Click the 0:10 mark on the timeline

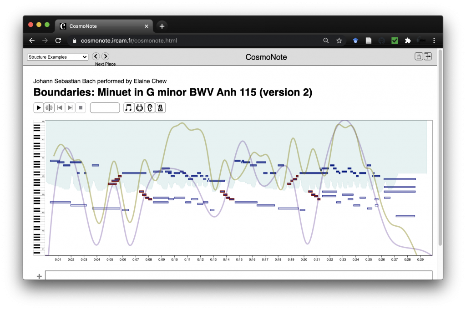(174, 259)
